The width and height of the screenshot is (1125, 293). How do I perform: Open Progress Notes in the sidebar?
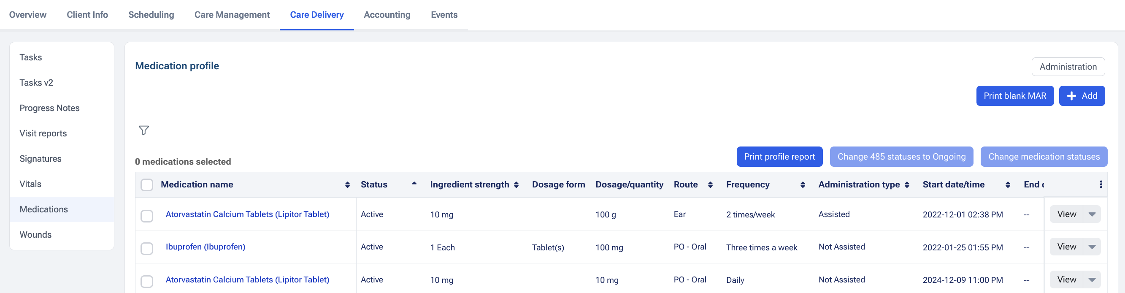[x=49, y=108]
